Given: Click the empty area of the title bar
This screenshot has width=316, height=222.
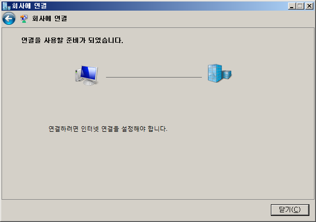Looking at the screenshot, I should [161, 6].
